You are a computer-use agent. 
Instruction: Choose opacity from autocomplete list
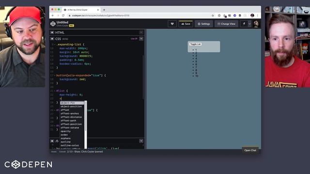(72, 131)
